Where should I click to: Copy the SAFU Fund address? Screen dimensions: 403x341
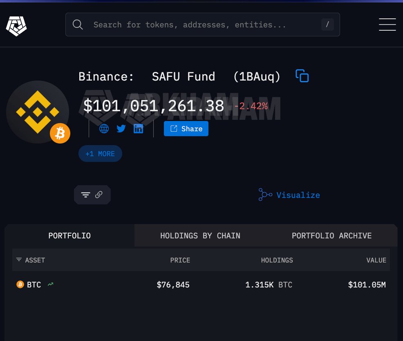pos(302,76)
